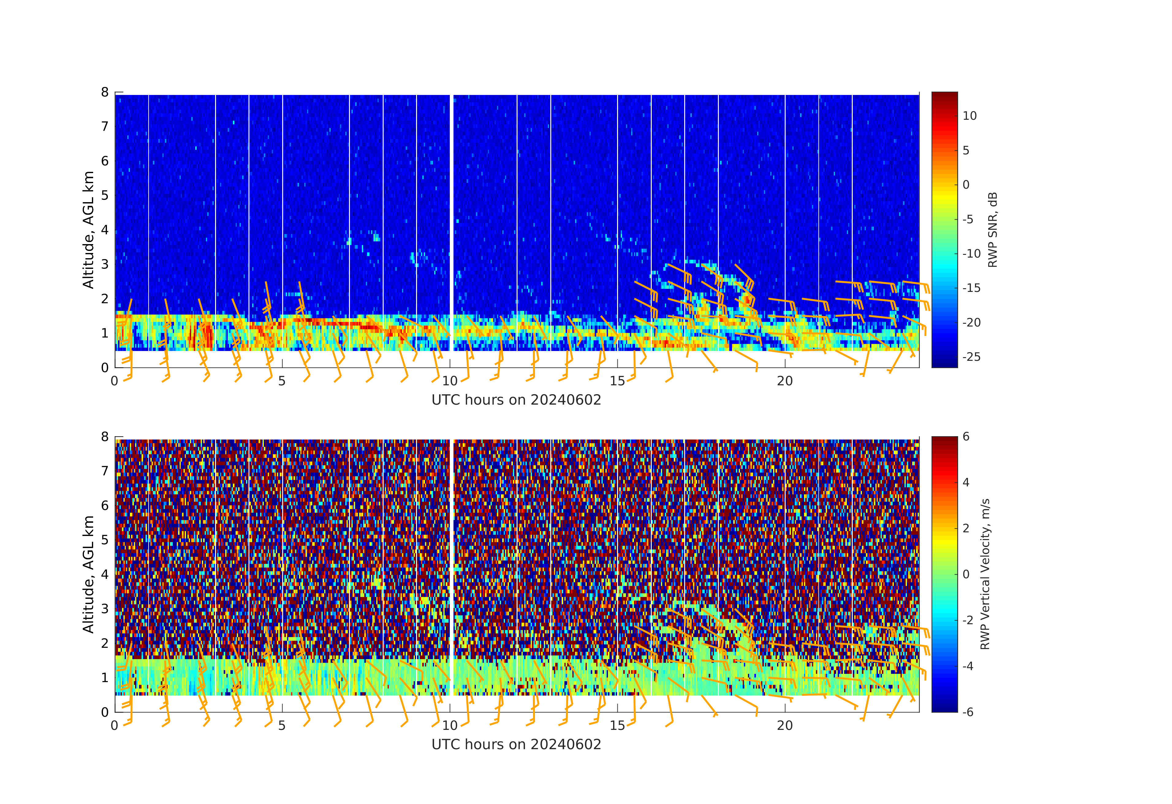Click the bottom Vertical Velocity colorbar
Screen dimensions: 1172x804
(944, 574)
